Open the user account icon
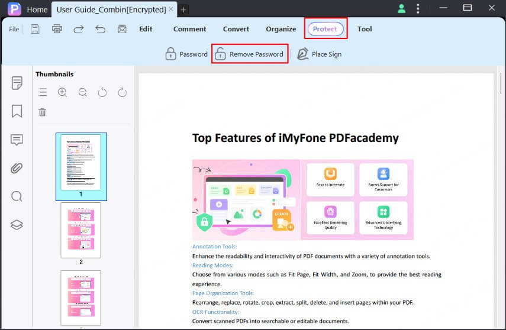 coord(401,9)
